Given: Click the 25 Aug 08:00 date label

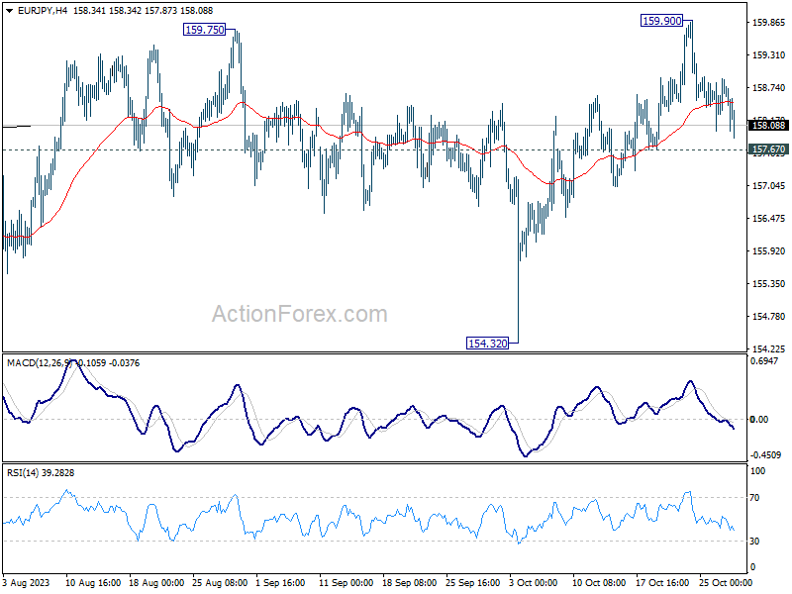Looking at the screenshot, I should coord(220,583).
